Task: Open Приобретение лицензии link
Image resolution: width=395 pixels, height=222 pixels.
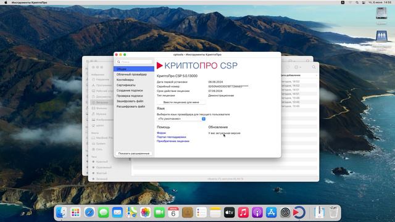Action: (x=173, y=141)
